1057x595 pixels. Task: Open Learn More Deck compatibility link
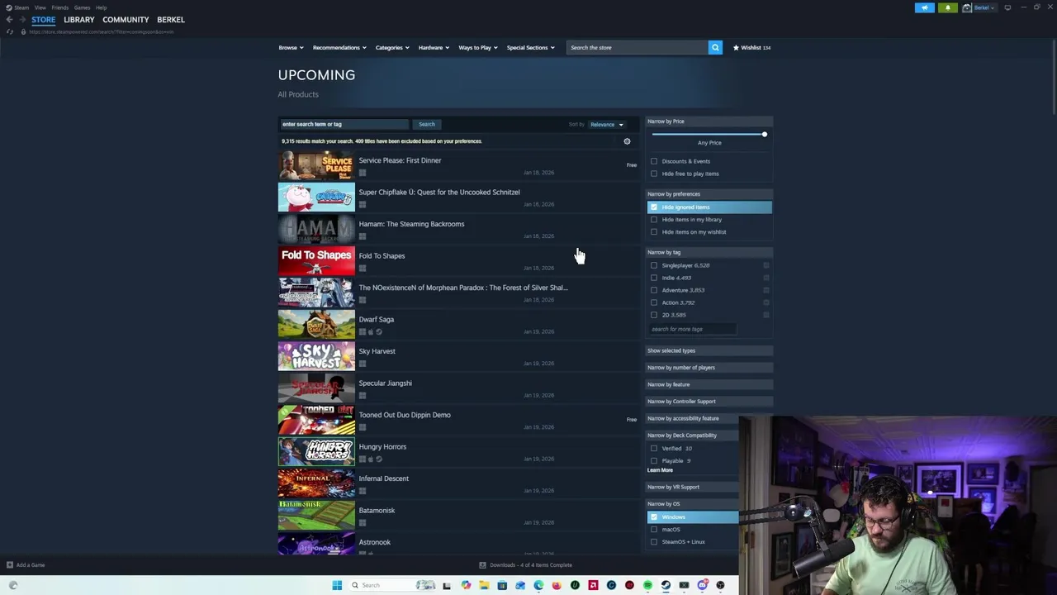click(660, 470)
